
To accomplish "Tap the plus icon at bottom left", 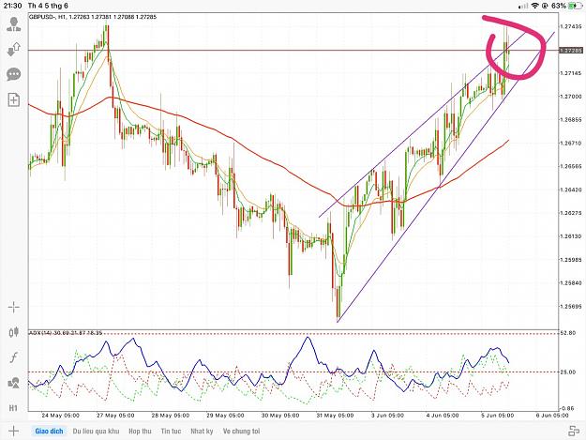I will click(13, 431).
